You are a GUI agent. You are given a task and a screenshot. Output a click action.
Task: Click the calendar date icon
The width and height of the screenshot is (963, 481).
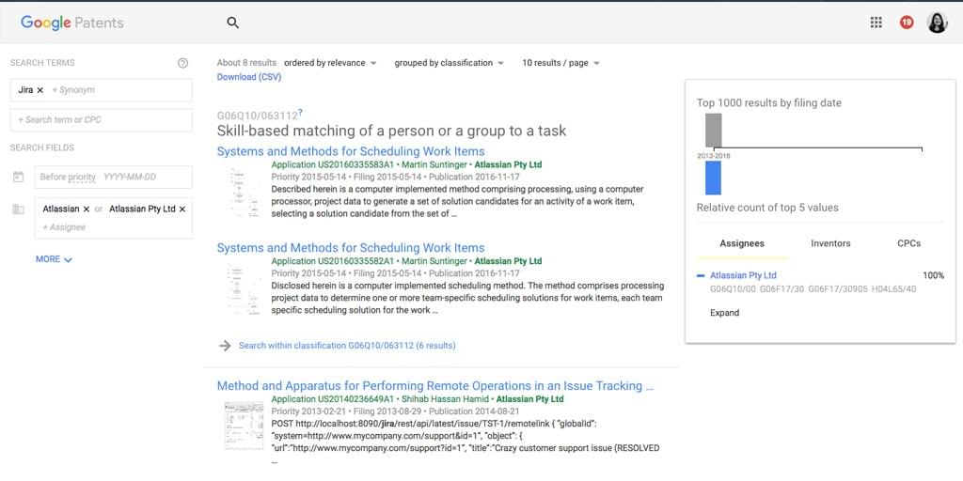tap(19, 177)
